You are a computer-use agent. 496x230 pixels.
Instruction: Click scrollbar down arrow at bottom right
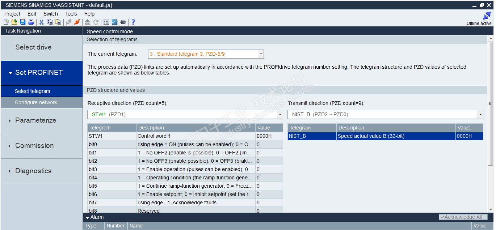[491, 209]
